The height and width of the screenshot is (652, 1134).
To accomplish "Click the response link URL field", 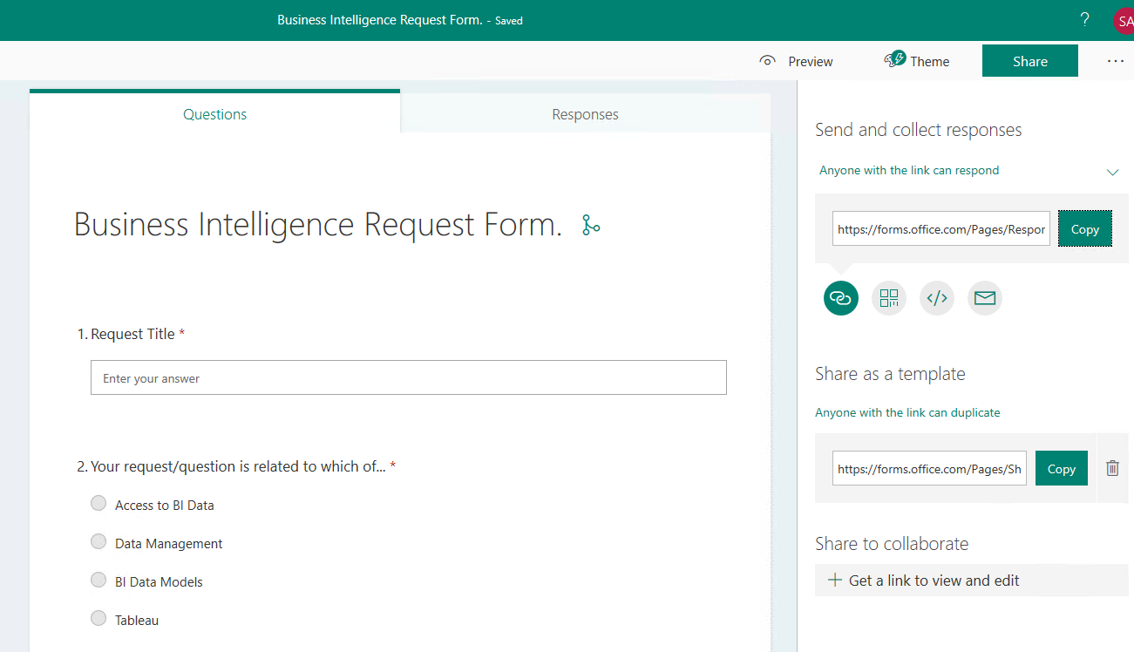I will [941, 229].
